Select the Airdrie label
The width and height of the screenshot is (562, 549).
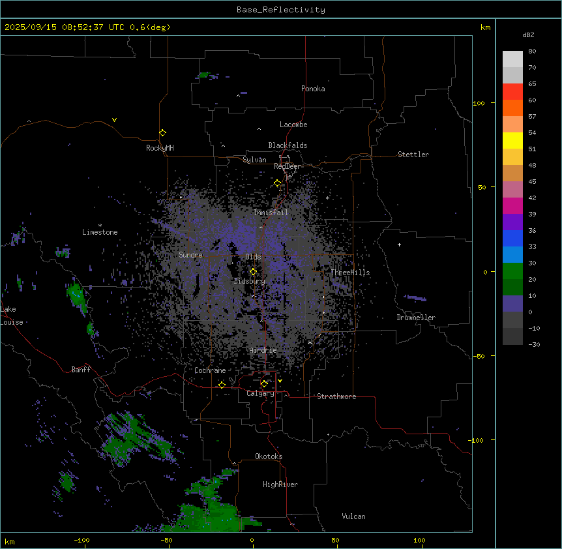[x=263, y=350]
